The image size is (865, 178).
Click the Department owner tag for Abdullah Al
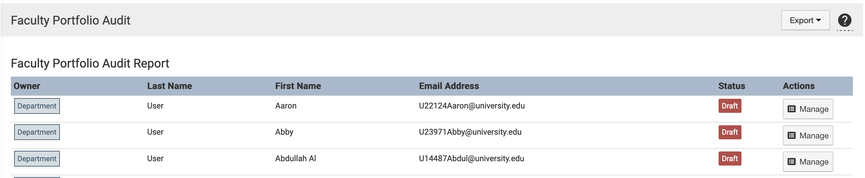coord(37,159)
